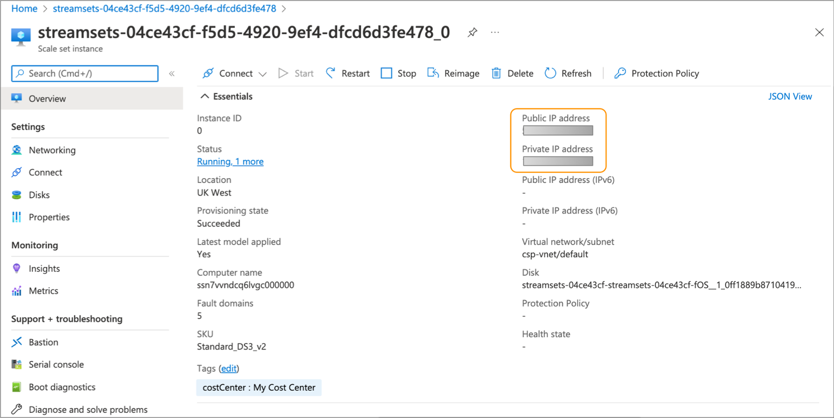Open Disks settings
This screenshot has width=834, height=418.
[x=39, y=195]
